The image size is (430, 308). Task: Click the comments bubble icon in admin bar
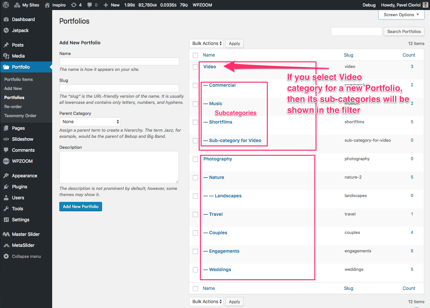(x=90, y=5)
